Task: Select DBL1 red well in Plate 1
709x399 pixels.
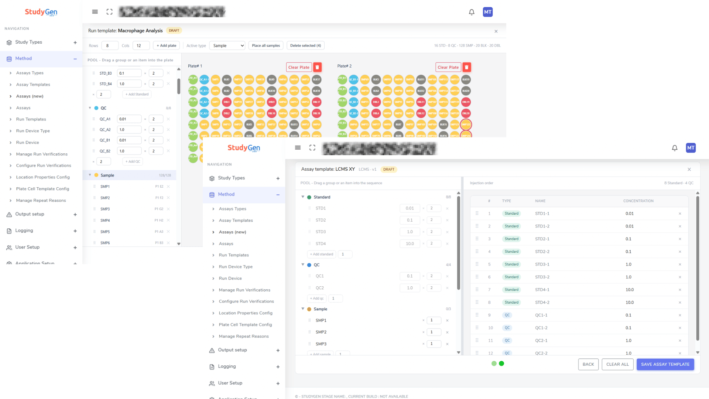Action: [227, 102]
